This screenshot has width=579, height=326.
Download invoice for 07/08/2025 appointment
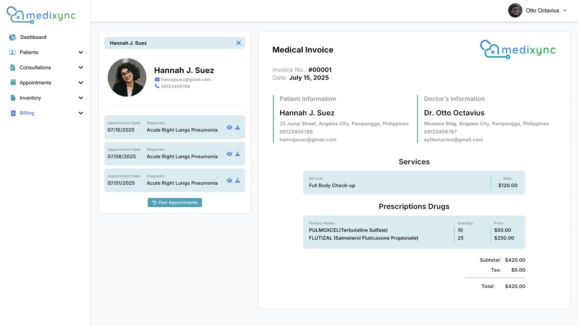(238, 154)
